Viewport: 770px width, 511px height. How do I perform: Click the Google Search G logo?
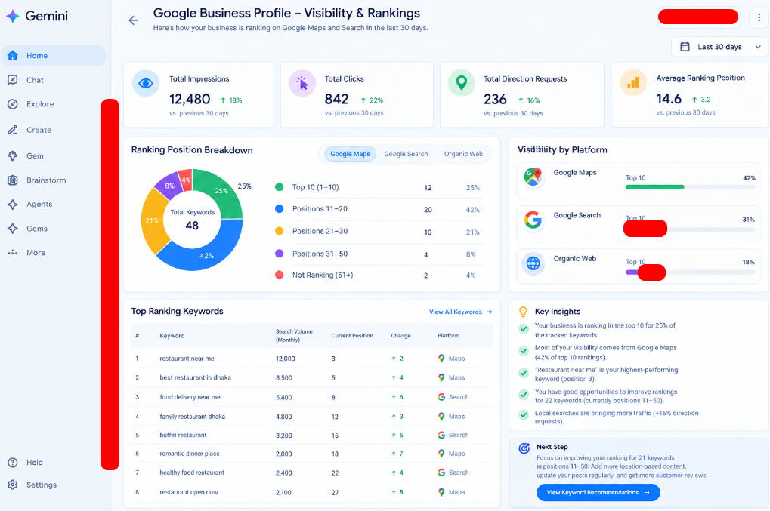pyautogui.click(x=533, y=220)
